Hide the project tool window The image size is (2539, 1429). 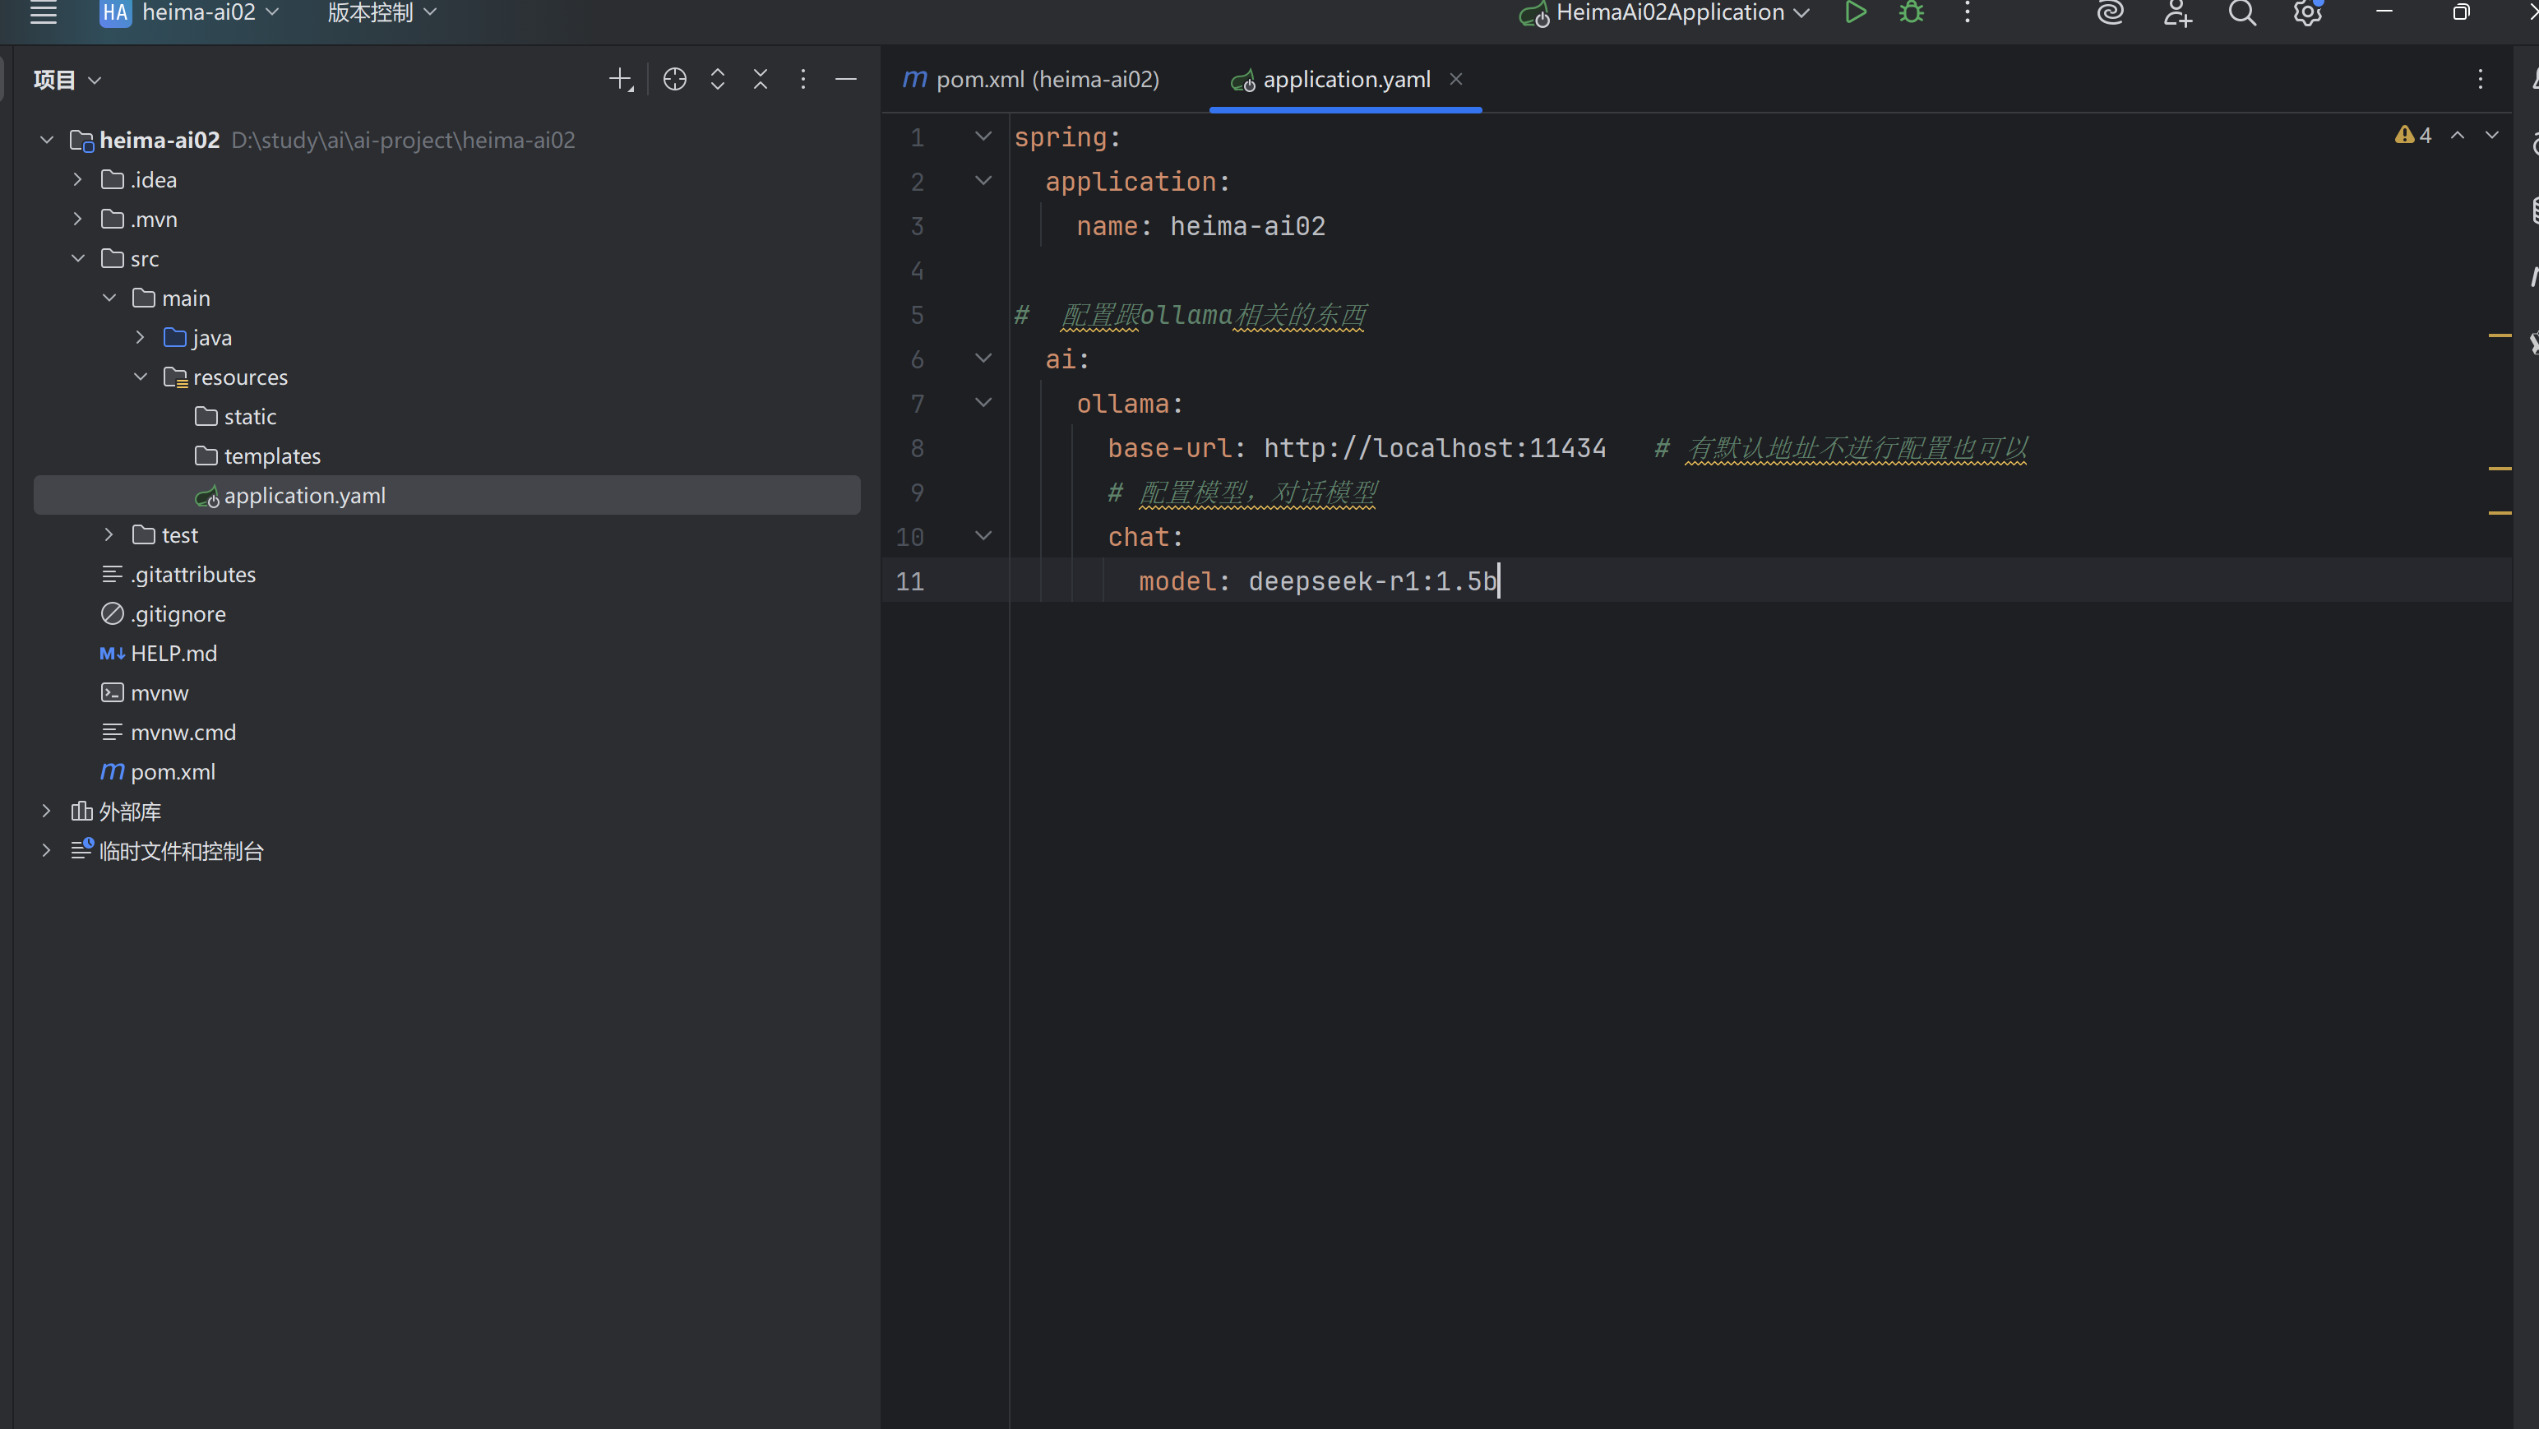(846, 80)
